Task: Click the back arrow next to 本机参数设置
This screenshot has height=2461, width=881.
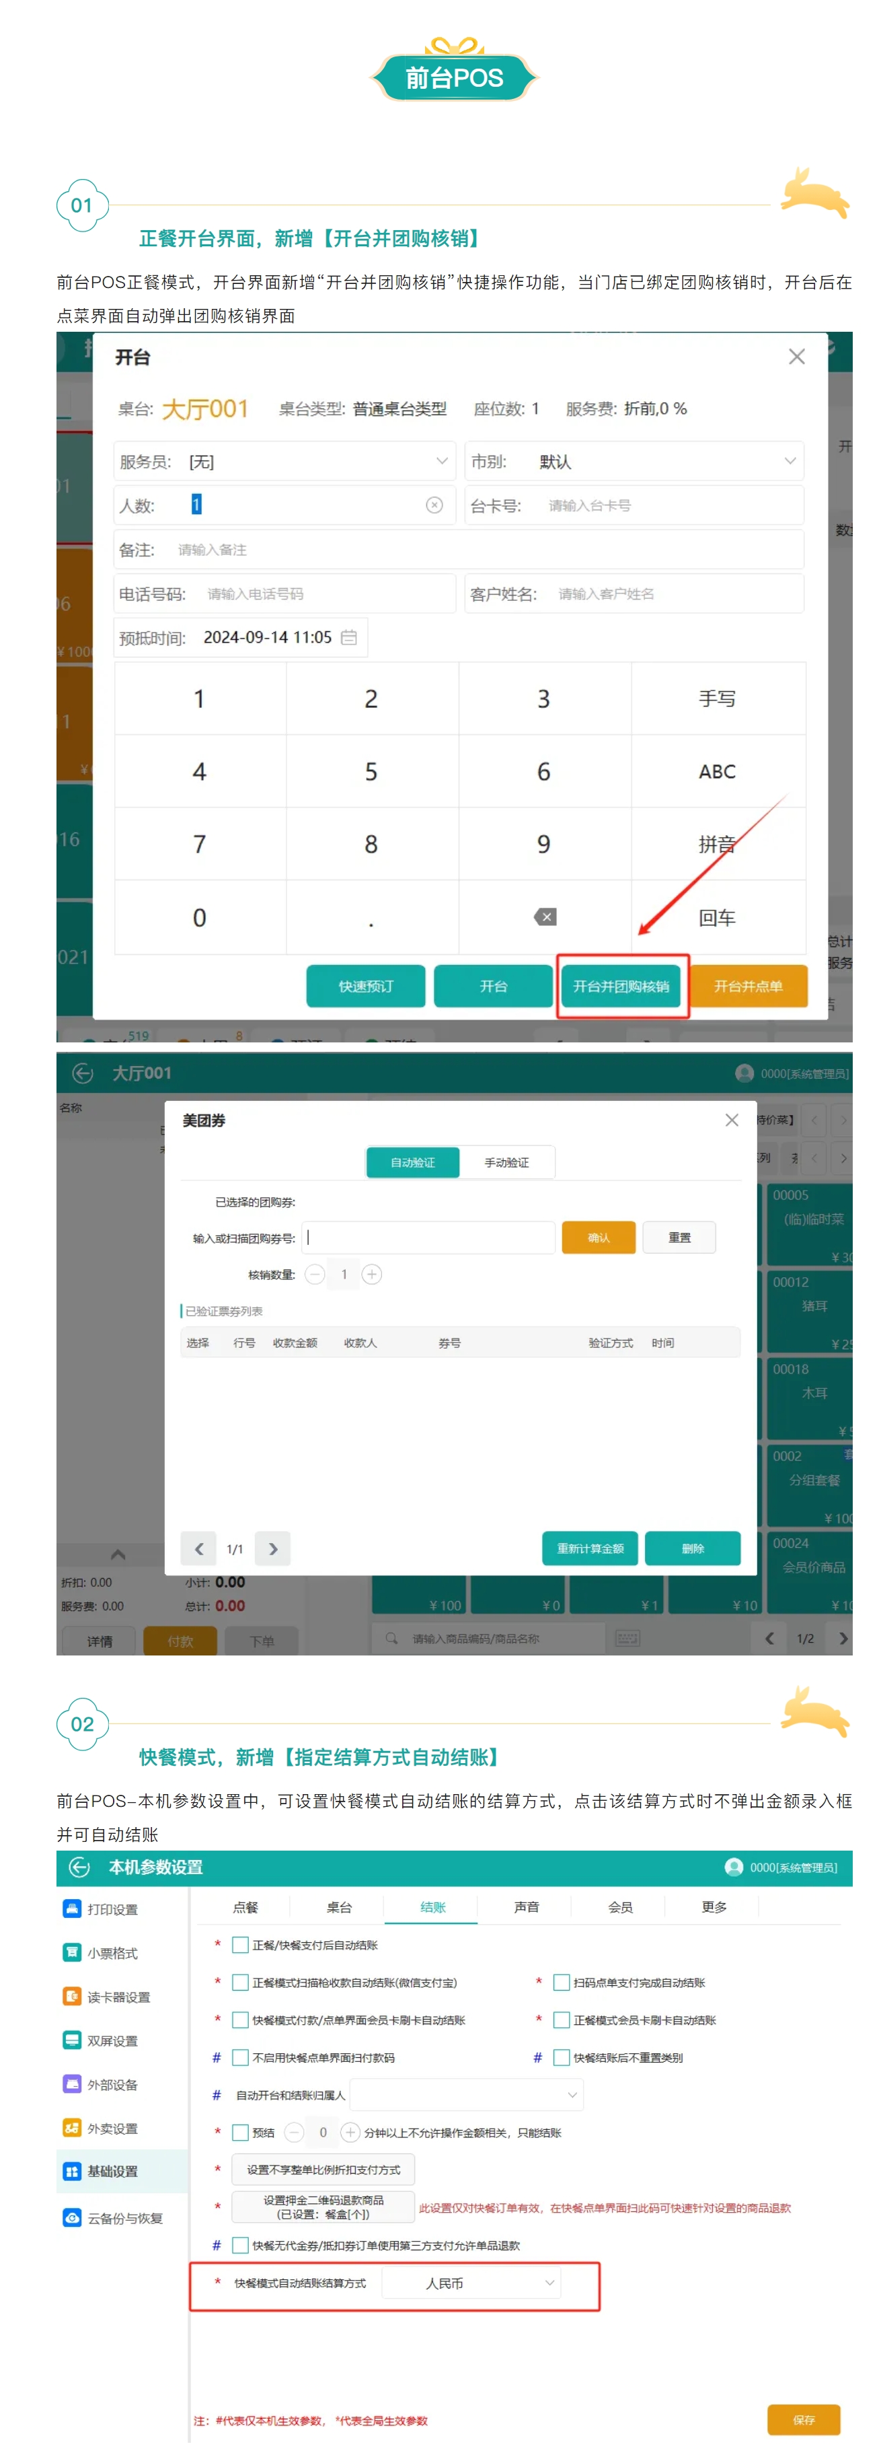Action: coord(80,1867)
